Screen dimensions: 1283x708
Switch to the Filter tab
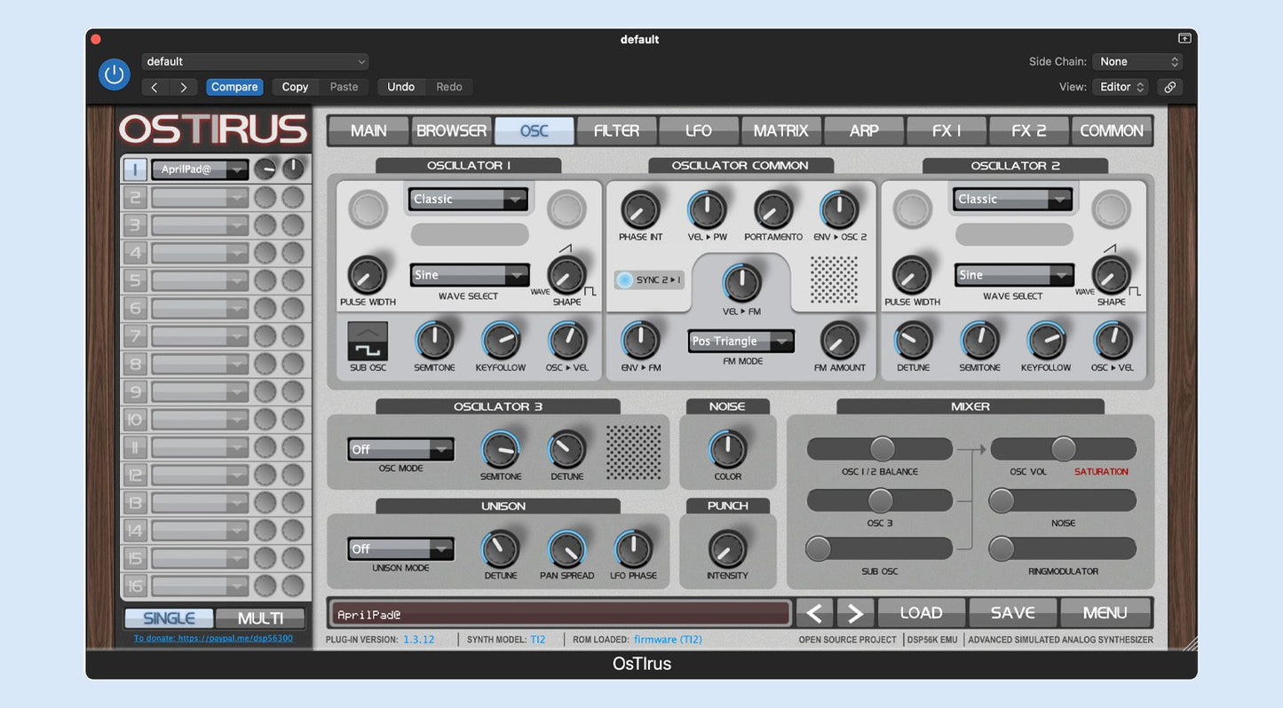pyautogui.click(x=616, y=130)
